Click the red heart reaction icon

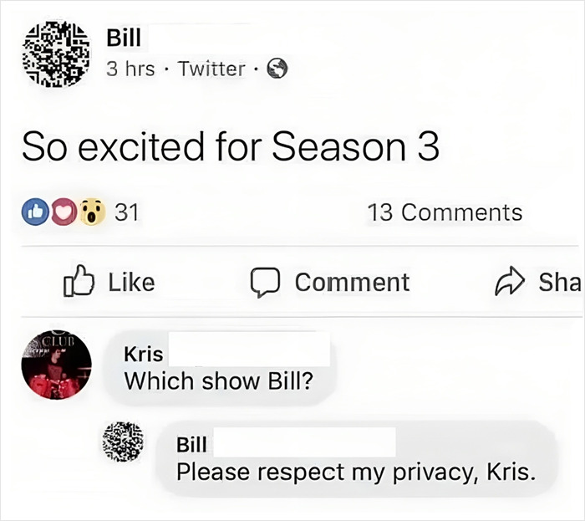64,212
